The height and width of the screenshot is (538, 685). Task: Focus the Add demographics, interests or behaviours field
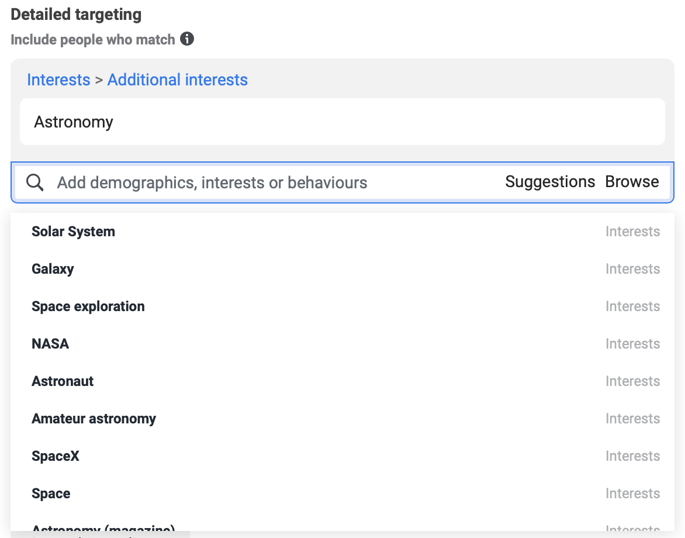(263, 182)
